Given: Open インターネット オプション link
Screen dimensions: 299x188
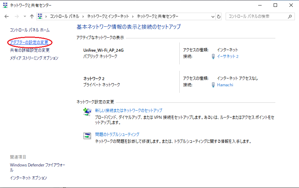Looking at the screenshot, I should tap(28, 178).
